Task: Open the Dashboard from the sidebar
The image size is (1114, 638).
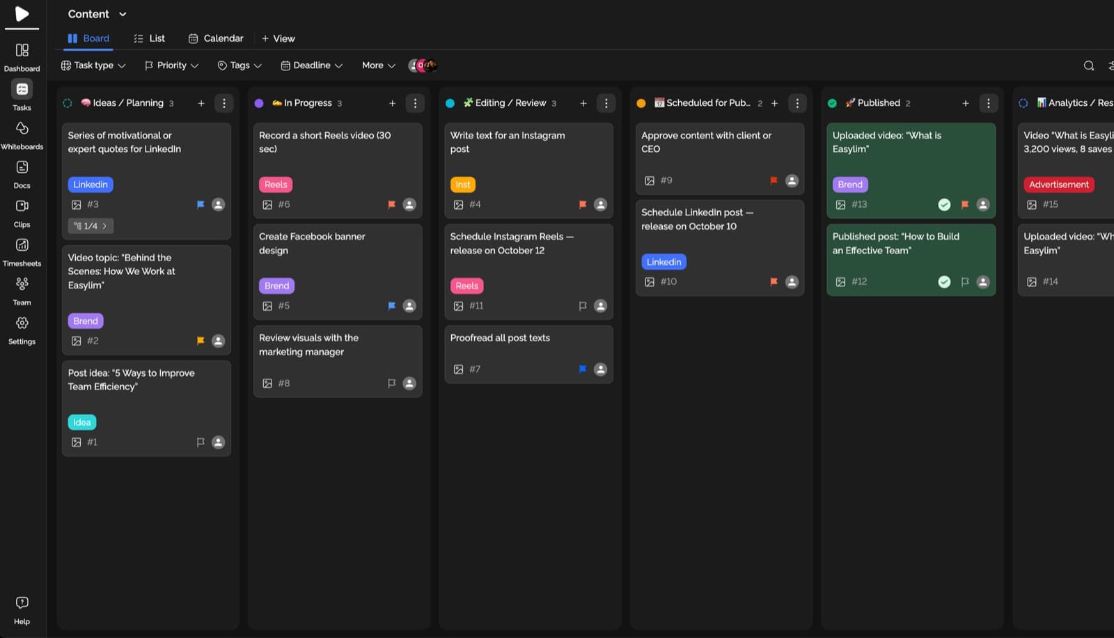Action: 22,57
